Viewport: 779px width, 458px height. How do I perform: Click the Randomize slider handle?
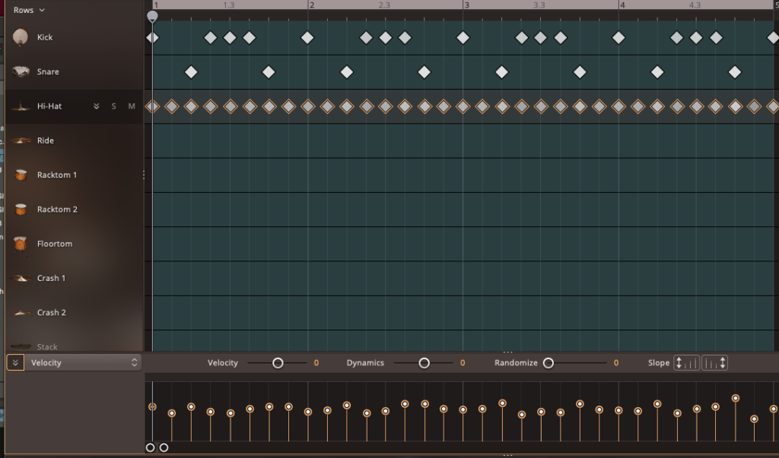(x=548, y=363)
